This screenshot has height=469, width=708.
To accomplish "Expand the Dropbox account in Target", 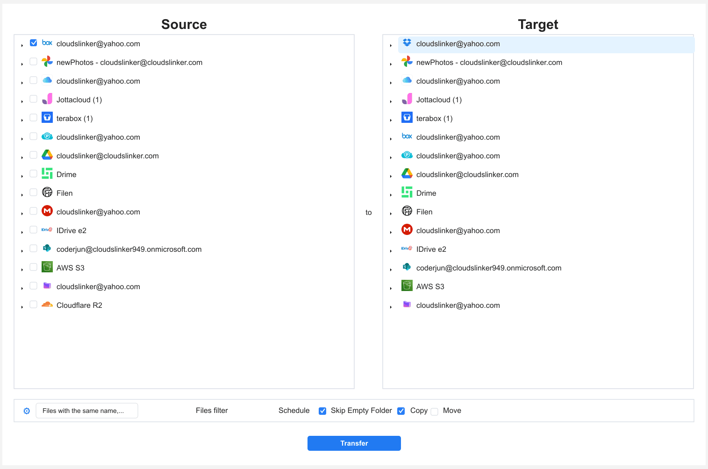I will tap(391, 45).
